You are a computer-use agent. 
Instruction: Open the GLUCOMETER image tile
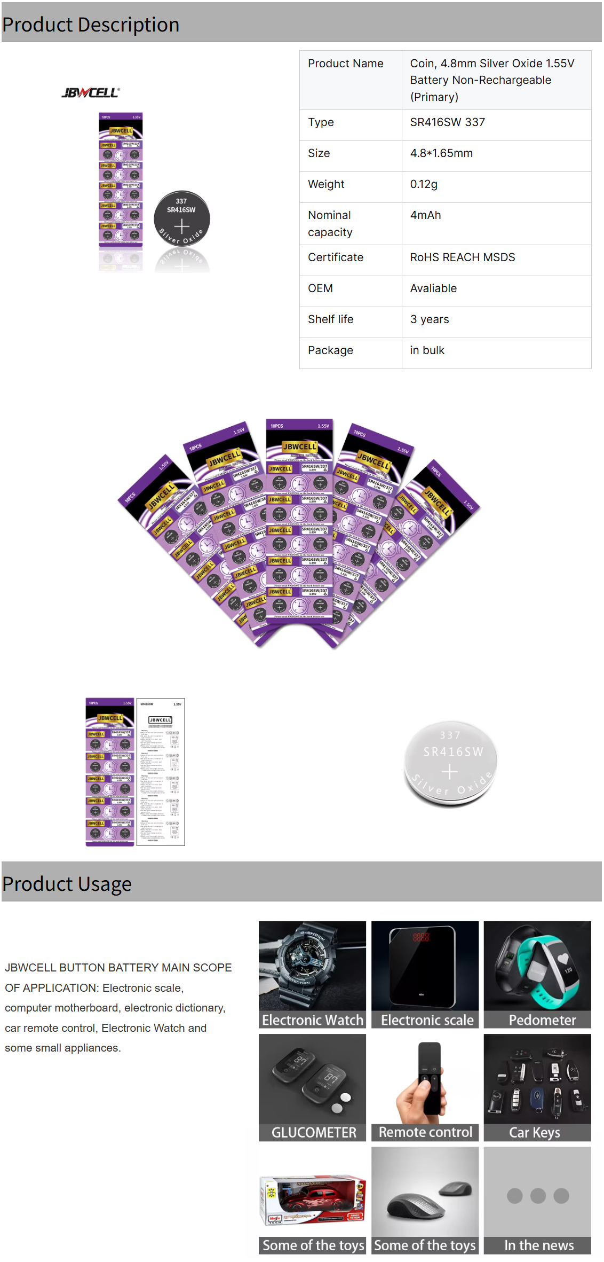pyautogui.click(x=312, y=1087)
